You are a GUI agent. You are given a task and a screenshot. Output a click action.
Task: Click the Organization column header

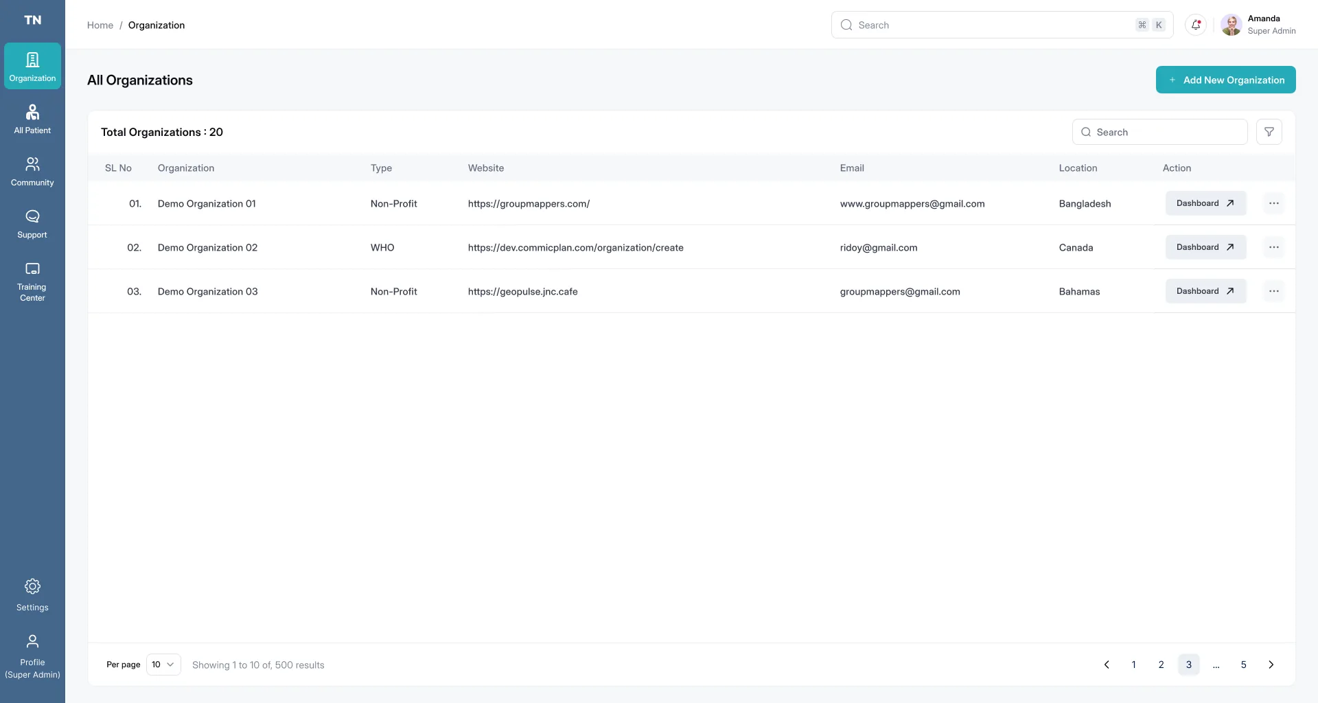186,168
